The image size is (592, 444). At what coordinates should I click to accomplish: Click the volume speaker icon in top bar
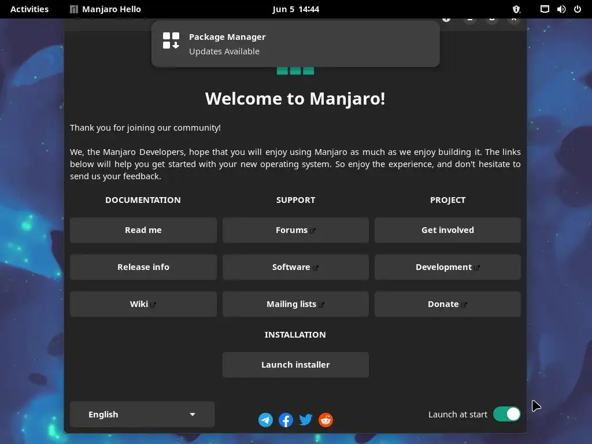click(561, 9)
